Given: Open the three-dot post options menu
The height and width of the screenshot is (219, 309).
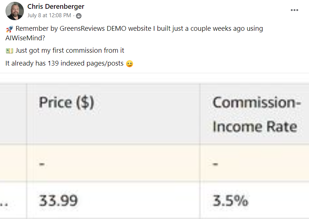Looking at the screenshot, I should pyautogui.click(x=294, y=10).
